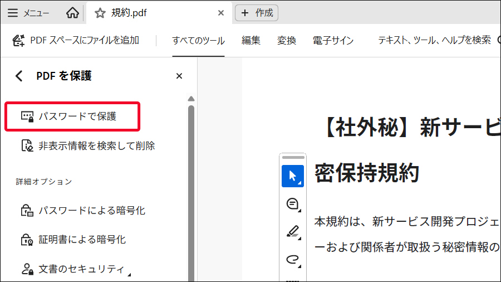This screenshot has width=501, height=282.
Task: Click the plus icon on 作成
Action: click(245, 13)
